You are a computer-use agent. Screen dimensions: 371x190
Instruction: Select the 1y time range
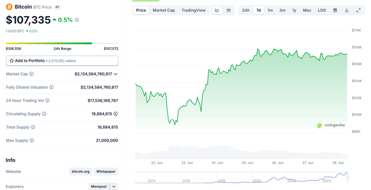pyautogui.click(x=294, y=10)
